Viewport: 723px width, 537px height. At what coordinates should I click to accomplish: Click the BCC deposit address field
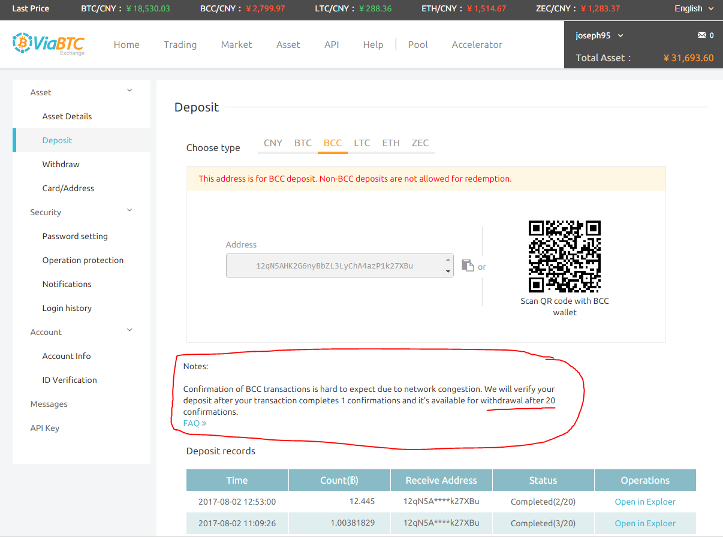339,266
